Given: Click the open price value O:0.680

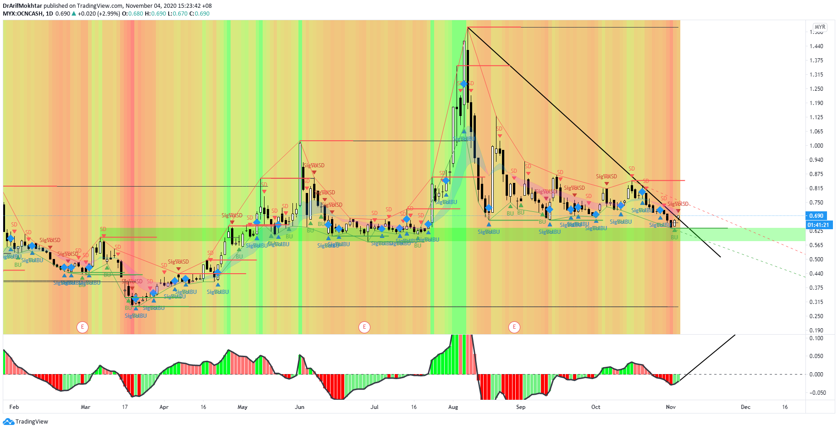Looking at the screenshot, I should 132,14.
